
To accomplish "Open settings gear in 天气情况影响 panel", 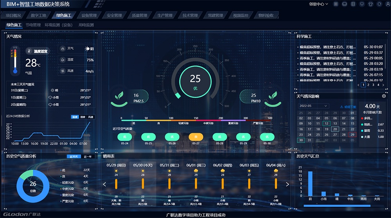I will pyautogui.click(x=384, y=96).
